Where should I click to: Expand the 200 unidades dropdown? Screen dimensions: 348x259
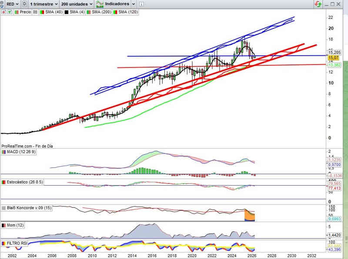tap(77, 4)
